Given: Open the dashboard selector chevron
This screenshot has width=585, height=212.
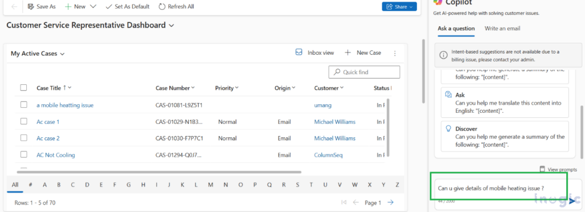Looking at the screenshot, I should [x=171, y=26].
